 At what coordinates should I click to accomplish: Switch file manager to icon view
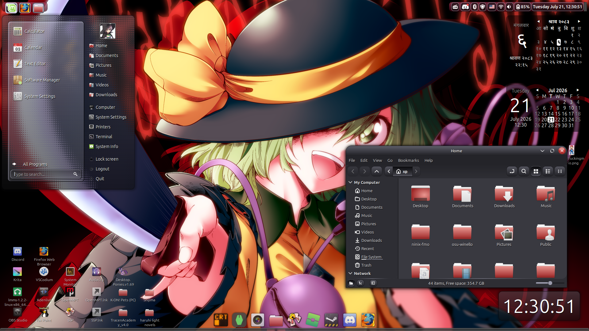[536, 171]
